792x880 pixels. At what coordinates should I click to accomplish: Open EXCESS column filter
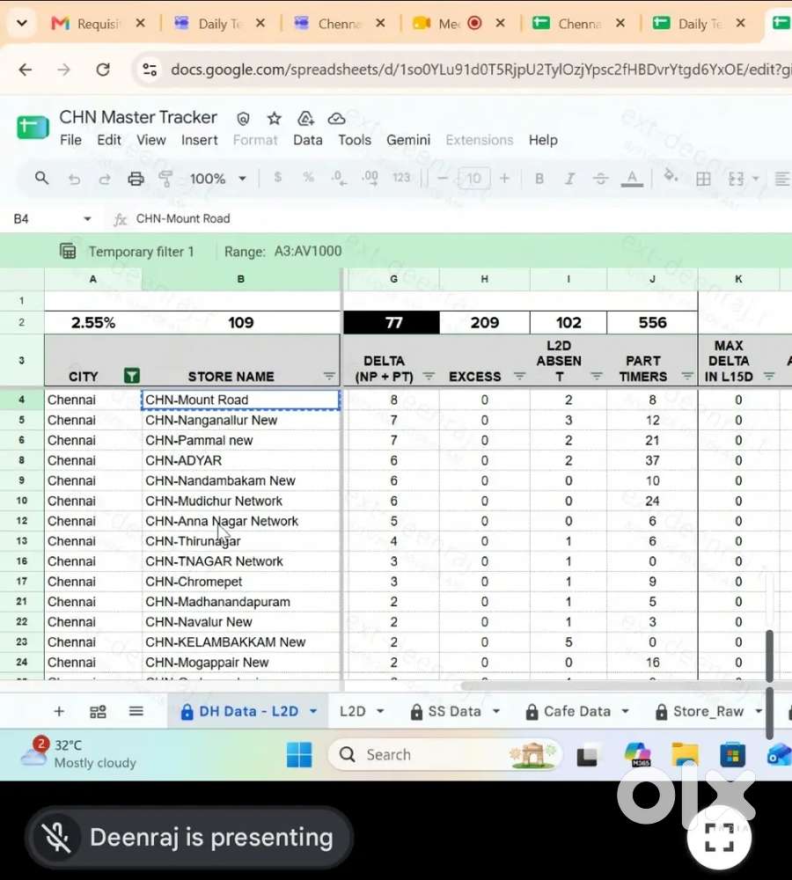[520, 376]
